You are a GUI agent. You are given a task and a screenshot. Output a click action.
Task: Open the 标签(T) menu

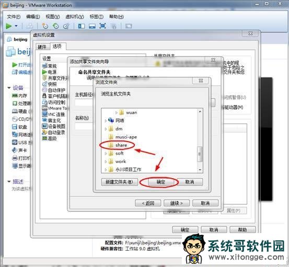[x=96, y=17]
